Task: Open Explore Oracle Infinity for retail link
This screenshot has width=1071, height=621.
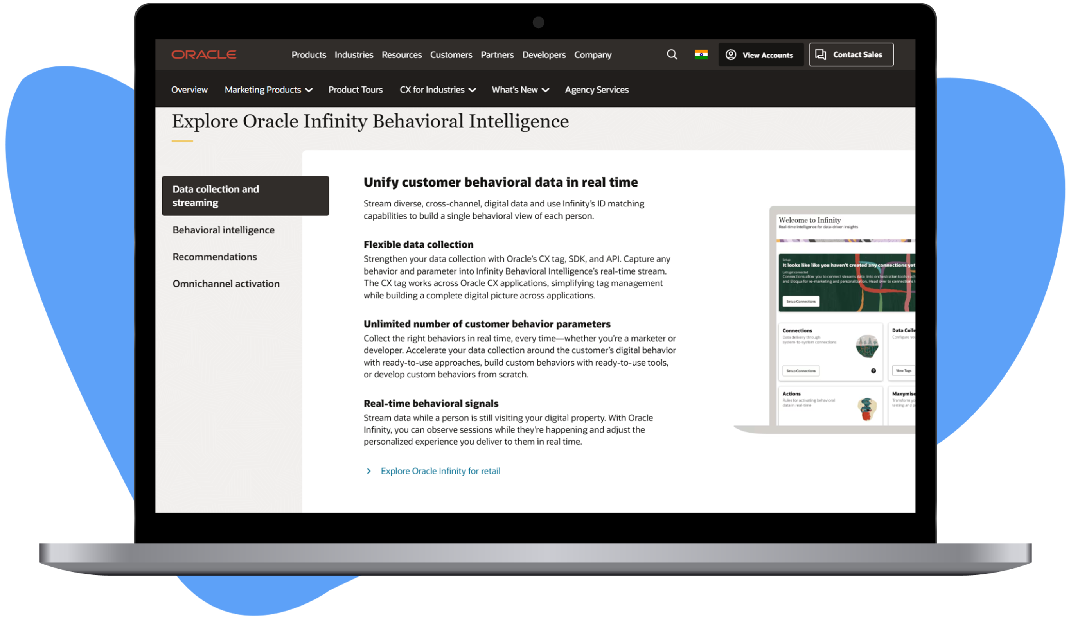Action: pyautogui.click(x=440, y=471)
